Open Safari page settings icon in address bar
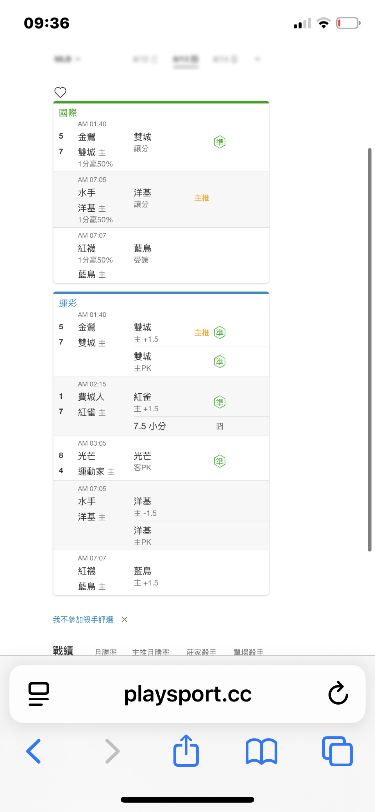The height and width of the screenshot is (812, 375). pos(39,694)
